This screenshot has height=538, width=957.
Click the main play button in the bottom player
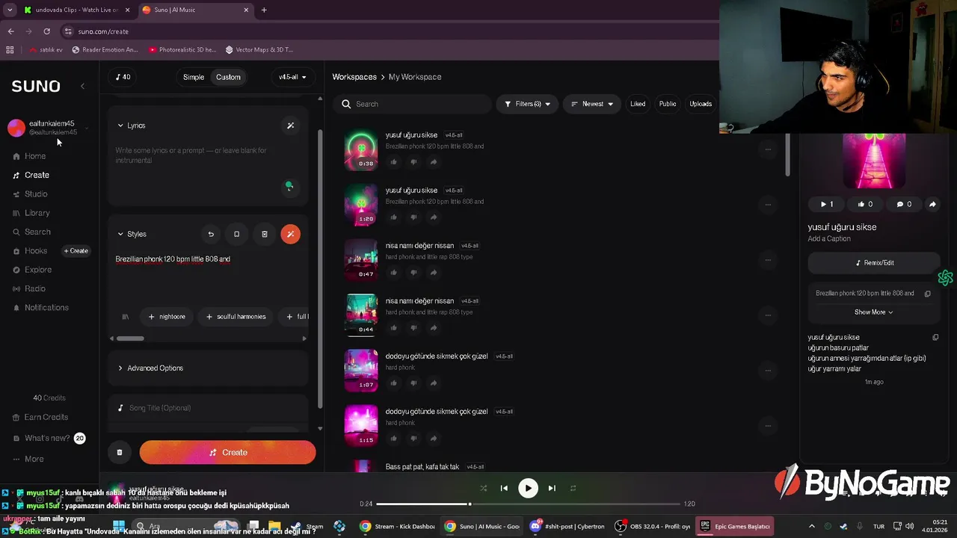[528, 488]
